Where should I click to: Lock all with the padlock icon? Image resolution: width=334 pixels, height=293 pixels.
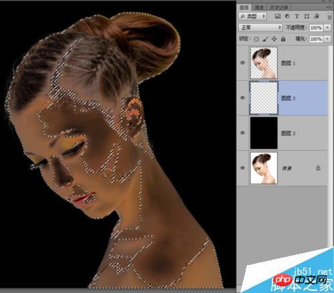[283, 39]
